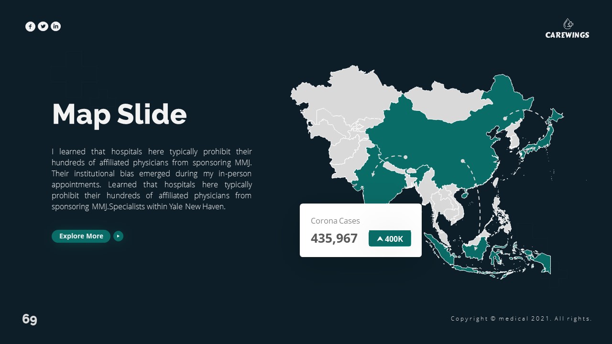This screenshot has height=344, width=612.
Task: Click the Corona Cases label
Action: [x=335, y=221]
